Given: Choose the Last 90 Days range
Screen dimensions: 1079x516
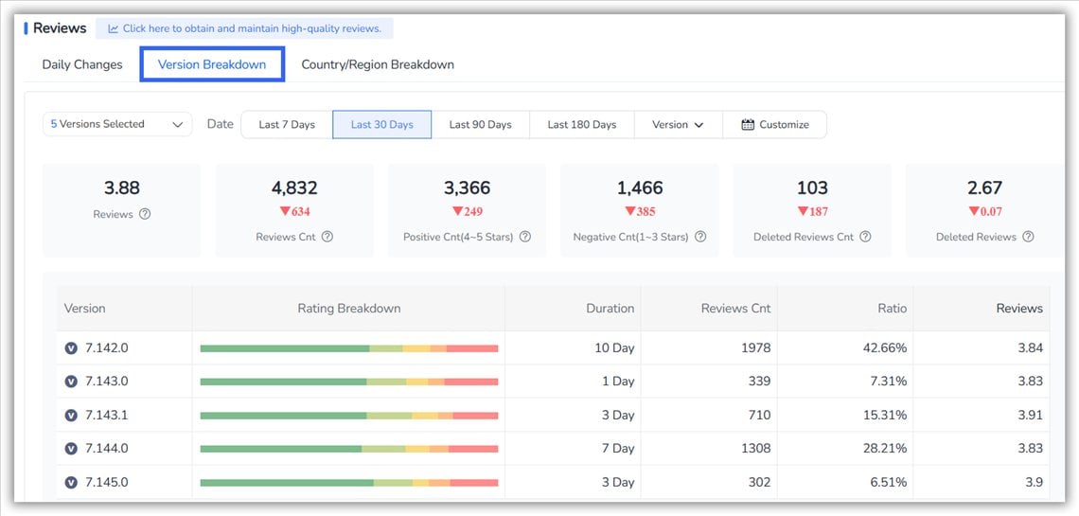Looking at the screenshot, I should coord(480,125).
